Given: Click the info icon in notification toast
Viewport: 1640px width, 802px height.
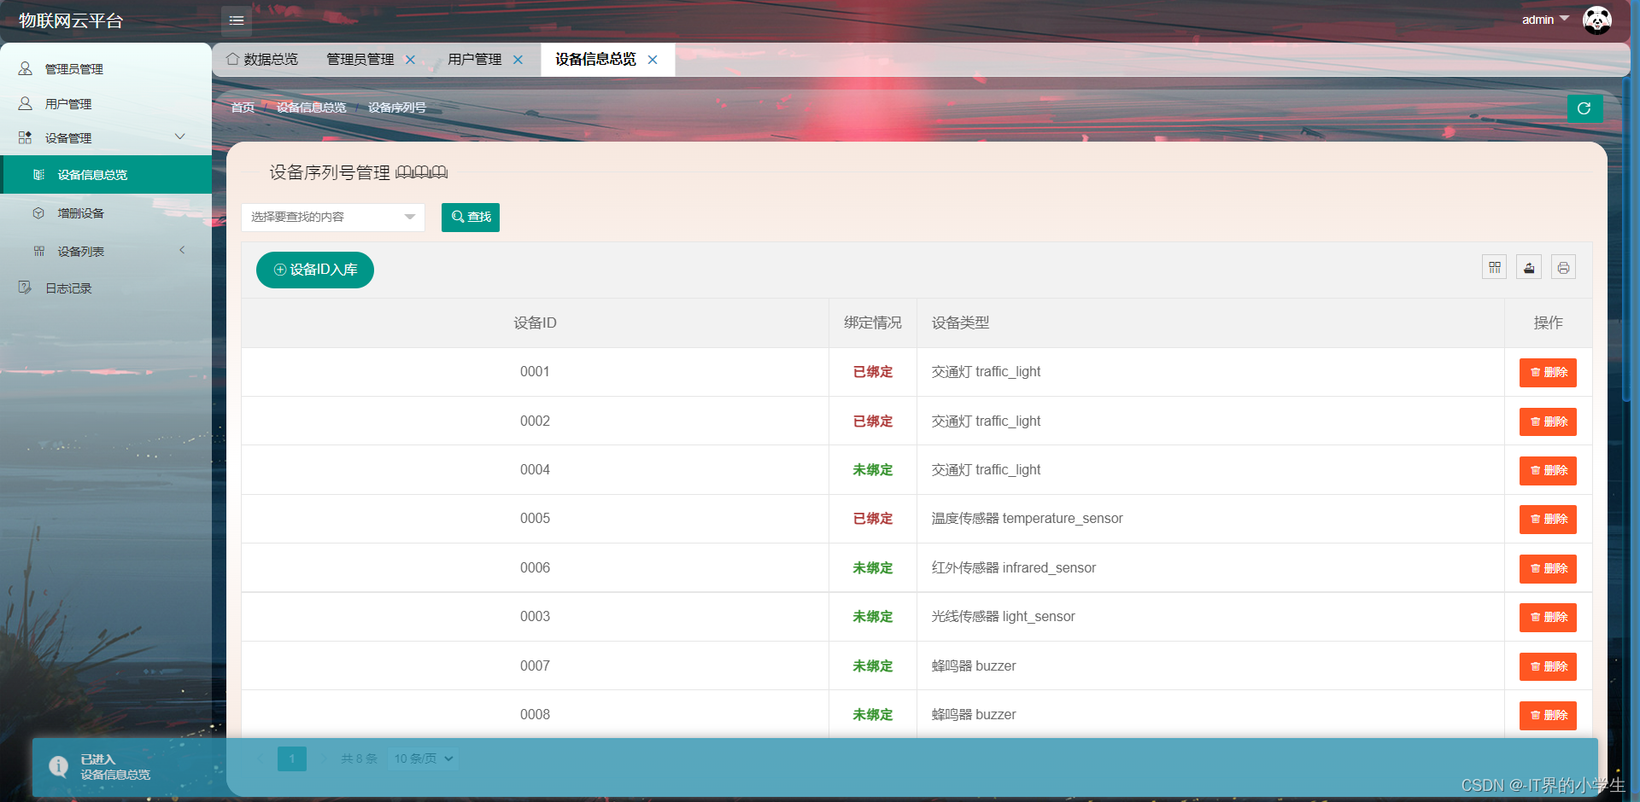Looking at the screenshot, I should coord(58,766).
